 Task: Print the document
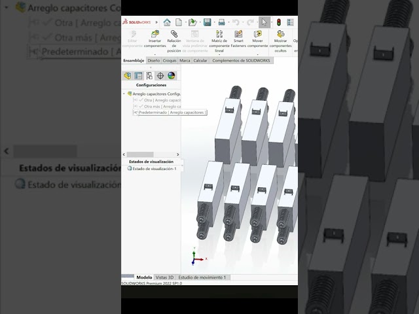click(221, 22)
